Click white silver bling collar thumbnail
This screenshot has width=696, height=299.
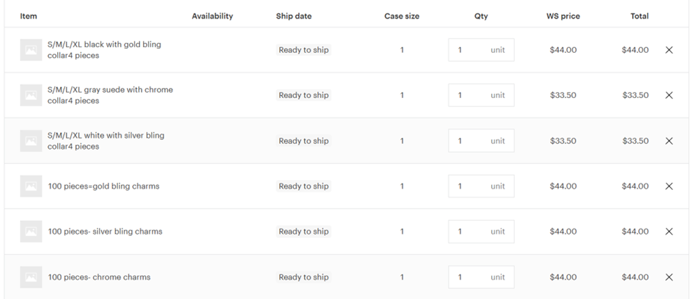click(31, 141)
